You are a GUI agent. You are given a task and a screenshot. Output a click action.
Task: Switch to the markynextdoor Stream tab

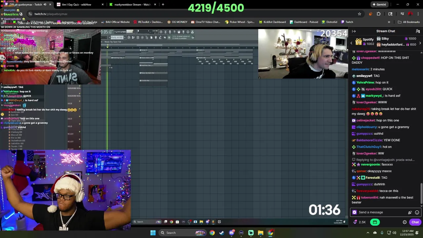[x=132, y=5]
